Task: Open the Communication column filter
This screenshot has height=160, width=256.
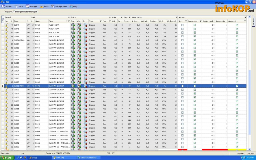Action: [201, 21]
